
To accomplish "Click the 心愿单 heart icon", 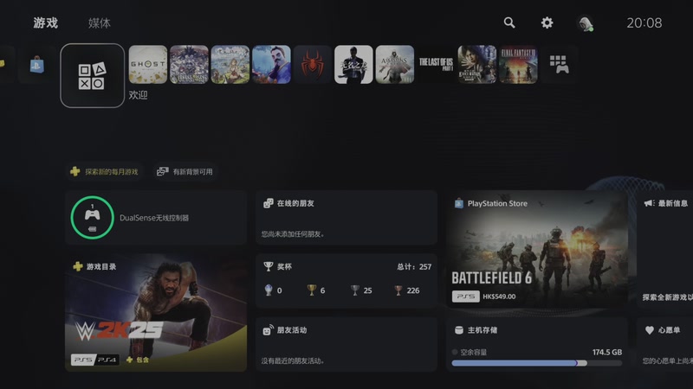I will click(649, 330).
